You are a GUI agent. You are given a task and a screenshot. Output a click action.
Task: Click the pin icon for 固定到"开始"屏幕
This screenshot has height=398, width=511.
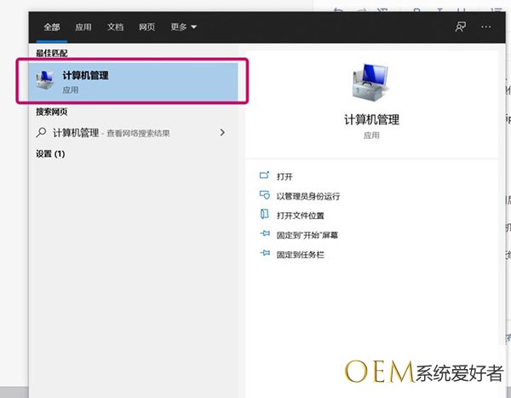tap(264, 235)
